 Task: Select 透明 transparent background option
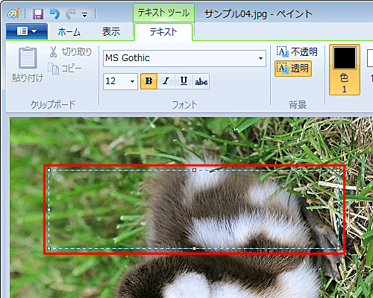[x=293, y=69]
